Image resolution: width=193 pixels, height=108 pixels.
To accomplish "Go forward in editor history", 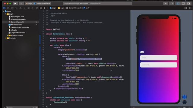I will (x=47, y=8).
